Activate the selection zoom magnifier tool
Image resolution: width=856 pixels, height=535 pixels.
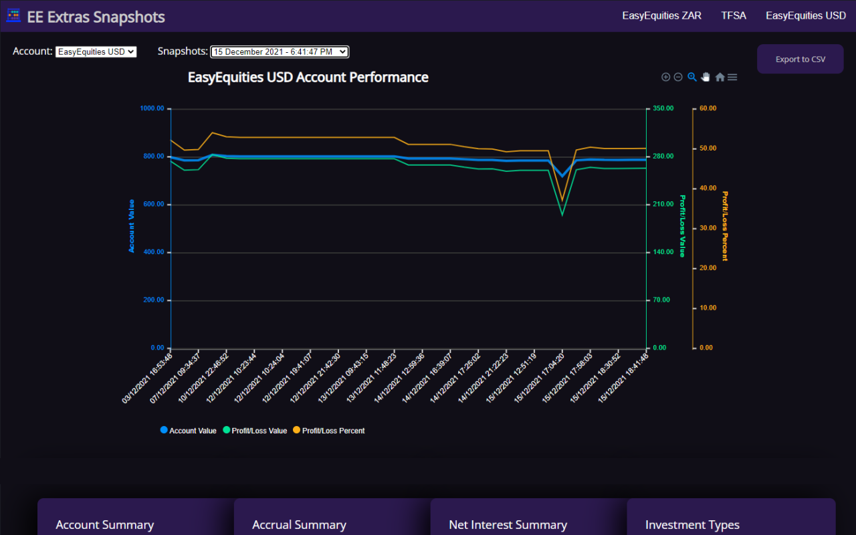point(692,77)
